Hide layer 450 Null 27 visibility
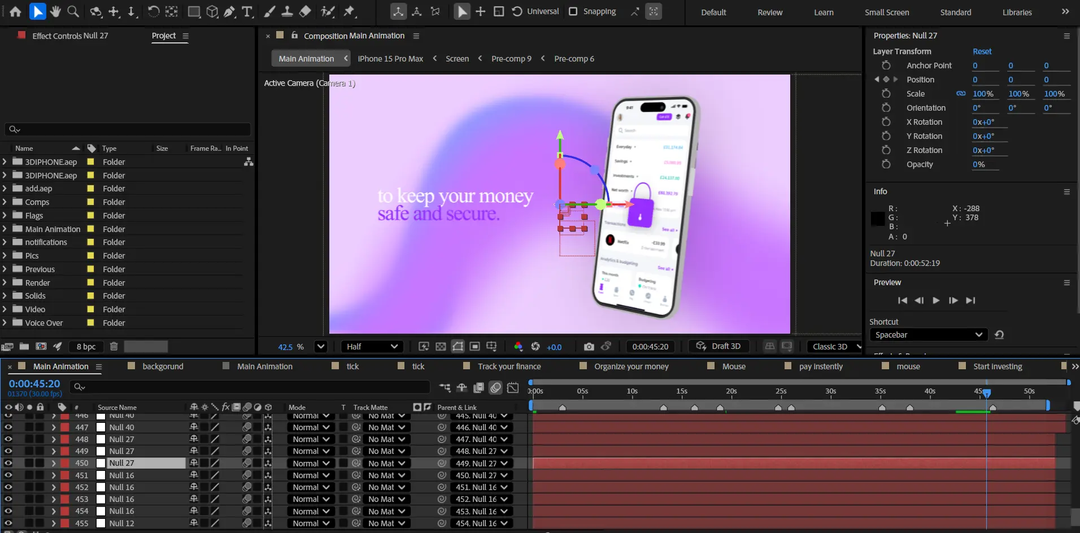The height and width of the screenshot is (533, 1080). [8, 463]
